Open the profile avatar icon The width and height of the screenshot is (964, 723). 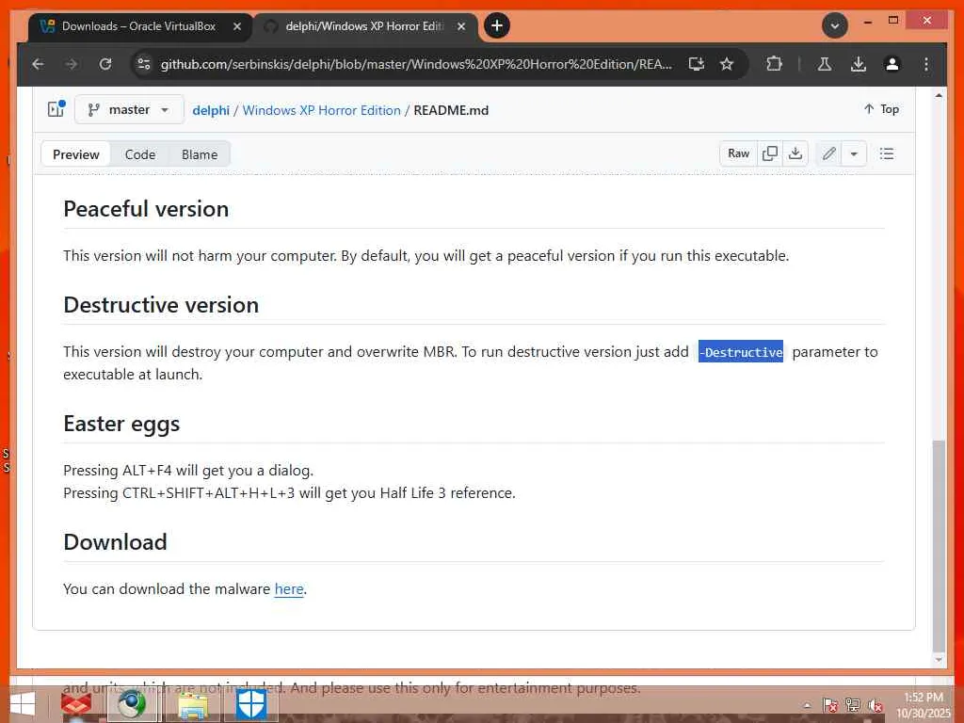click(x=892, y=64)
